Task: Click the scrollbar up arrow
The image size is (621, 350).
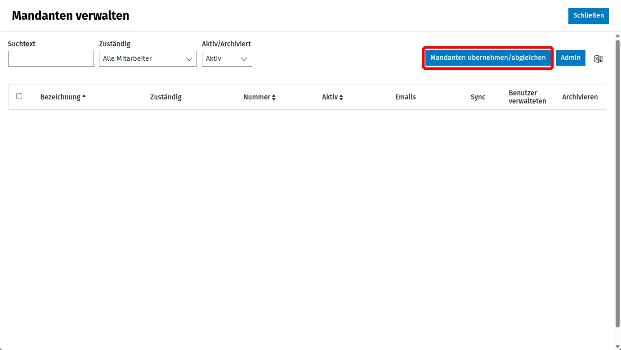Action: pos(617,36)
